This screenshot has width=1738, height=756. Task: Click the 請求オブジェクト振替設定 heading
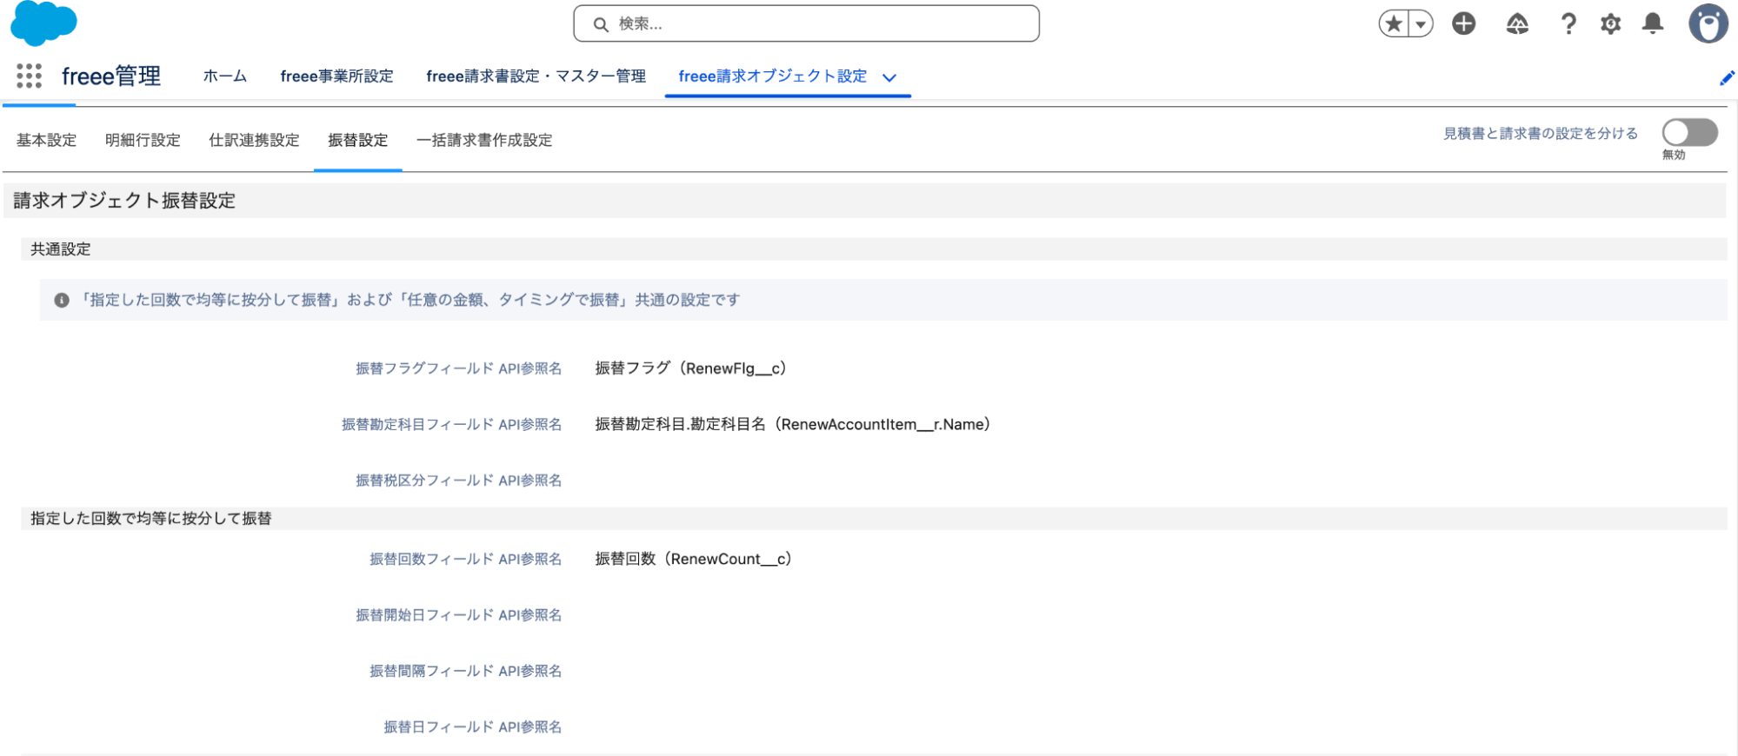124,201
